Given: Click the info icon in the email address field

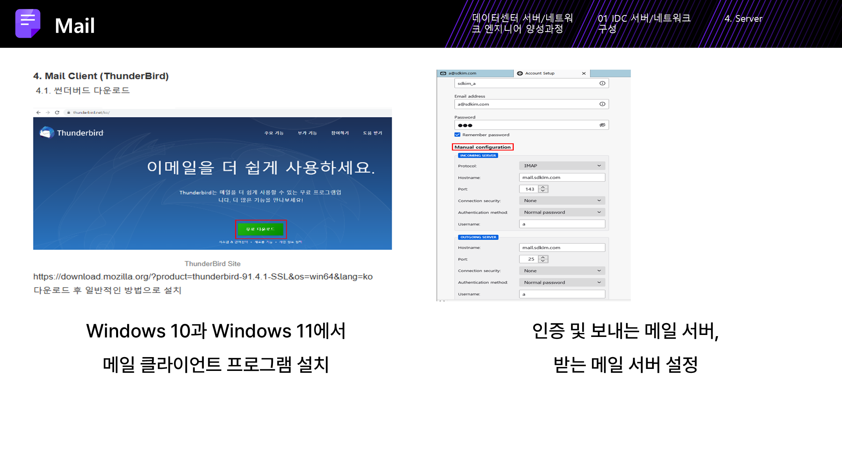Looking at the screenshot, I should (x=602, y=104).
